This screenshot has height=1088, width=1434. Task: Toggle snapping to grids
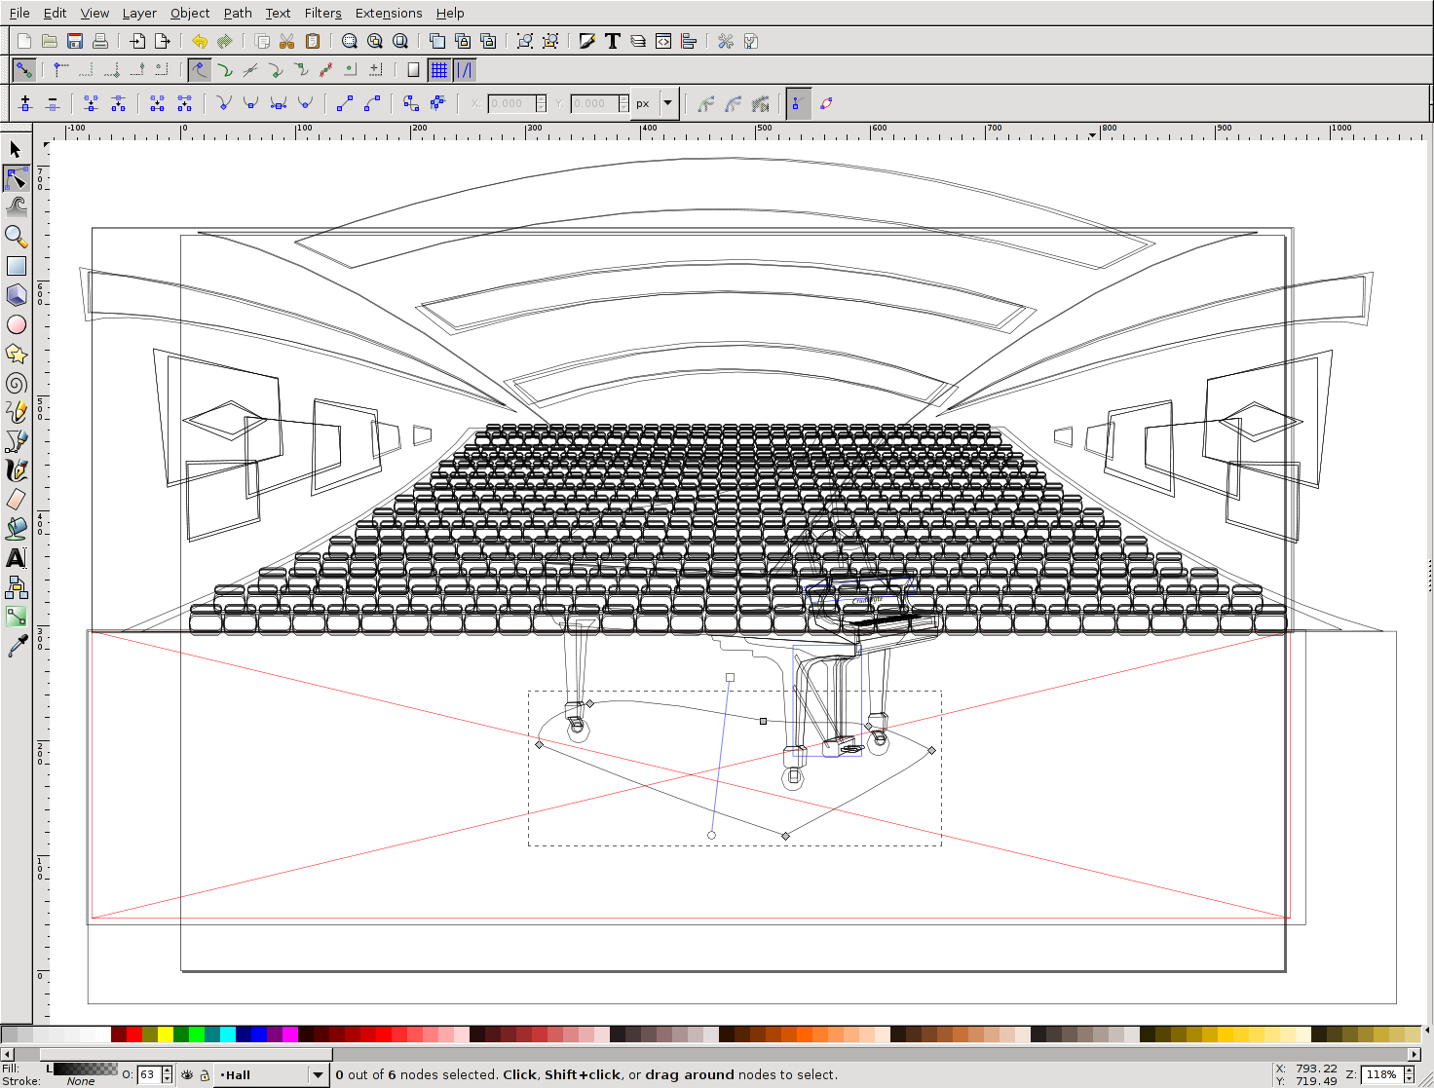coord(439,70)
